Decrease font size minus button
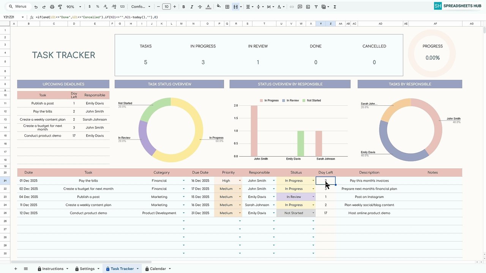The width and height of the screenshot is (486, 273). pos(158,7)
